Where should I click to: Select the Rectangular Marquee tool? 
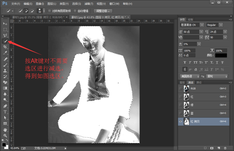pos(5,29)
